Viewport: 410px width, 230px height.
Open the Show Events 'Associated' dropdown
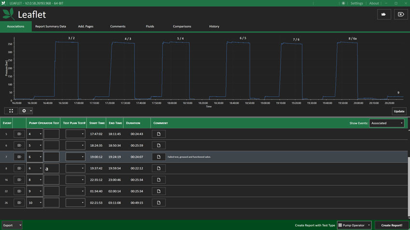(386, 123)
